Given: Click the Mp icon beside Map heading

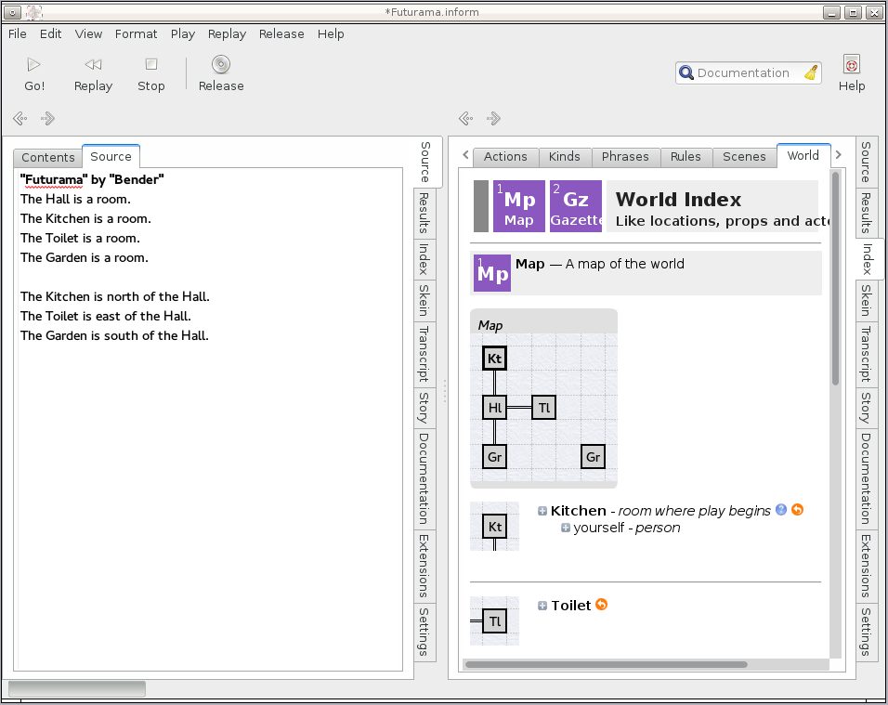Looking at the screenshot, I should click(492, 273).
